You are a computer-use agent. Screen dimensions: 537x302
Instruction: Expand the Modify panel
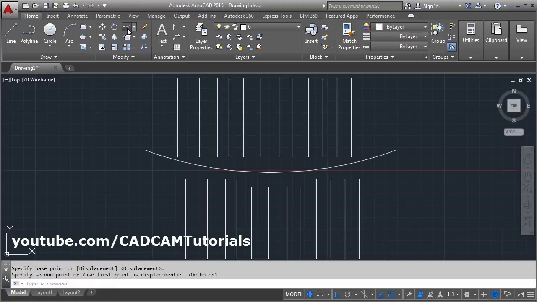pos(123,57)
